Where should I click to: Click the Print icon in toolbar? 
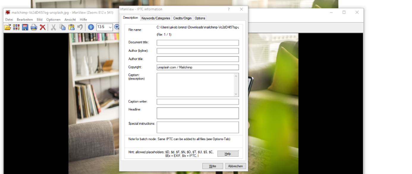click(x=34, y=27)
